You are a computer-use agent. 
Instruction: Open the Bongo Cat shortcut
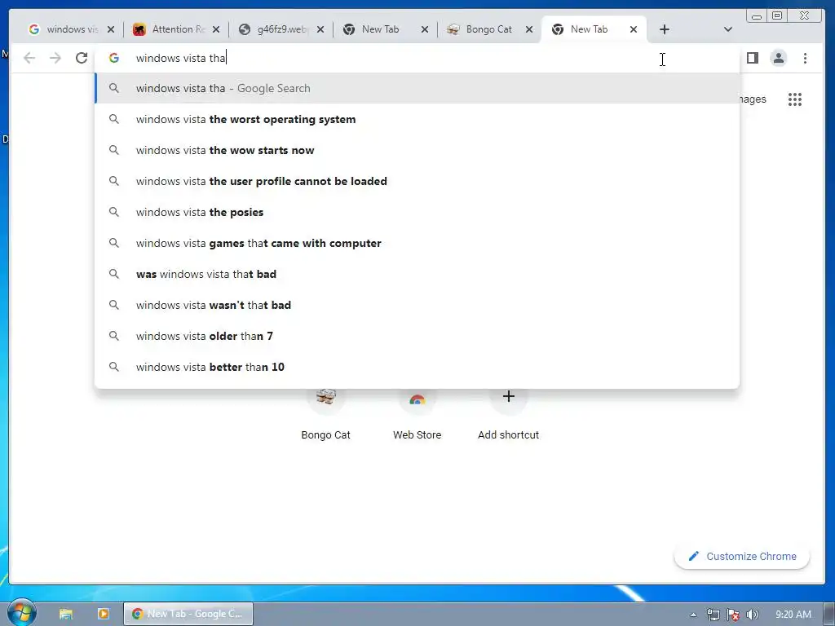click(325, 414)
